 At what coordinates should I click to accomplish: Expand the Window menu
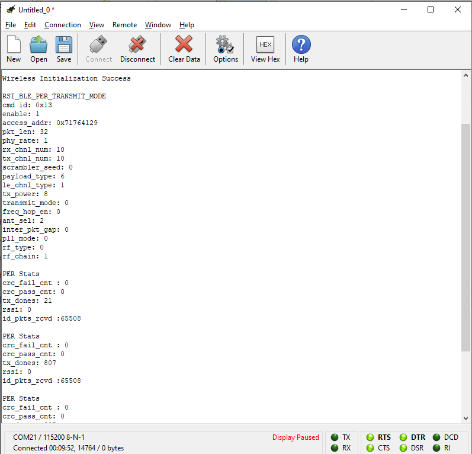(x=158, y=25)
